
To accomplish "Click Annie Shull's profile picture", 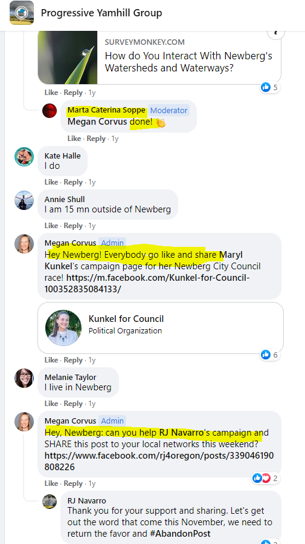I will [24, 200].
